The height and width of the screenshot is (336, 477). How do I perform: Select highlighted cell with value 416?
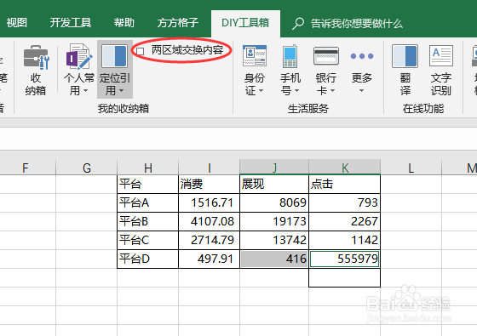274,259
